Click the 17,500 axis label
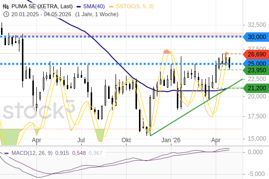This screenshot has width=269, height=179. pyautogui.click(x=257, y=116)
